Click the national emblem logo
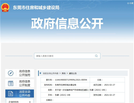The width and height of the screenshot is (134, 103). pos(5,7)
